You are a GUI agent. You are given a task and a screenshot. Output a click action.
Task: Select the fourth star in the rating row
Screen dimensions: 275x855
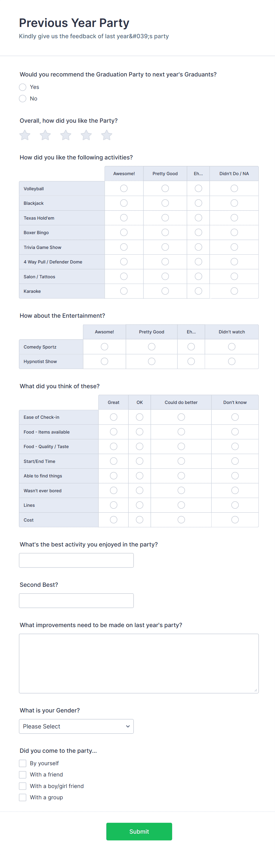86,135
